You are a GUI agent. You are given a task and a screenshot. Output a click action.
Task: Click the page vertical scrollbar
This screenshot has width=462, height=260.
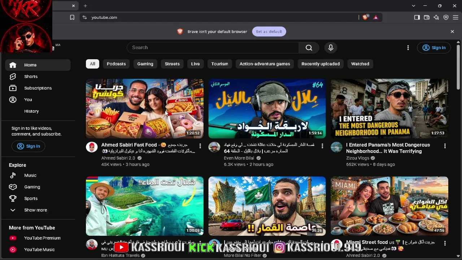pos(458,67)
